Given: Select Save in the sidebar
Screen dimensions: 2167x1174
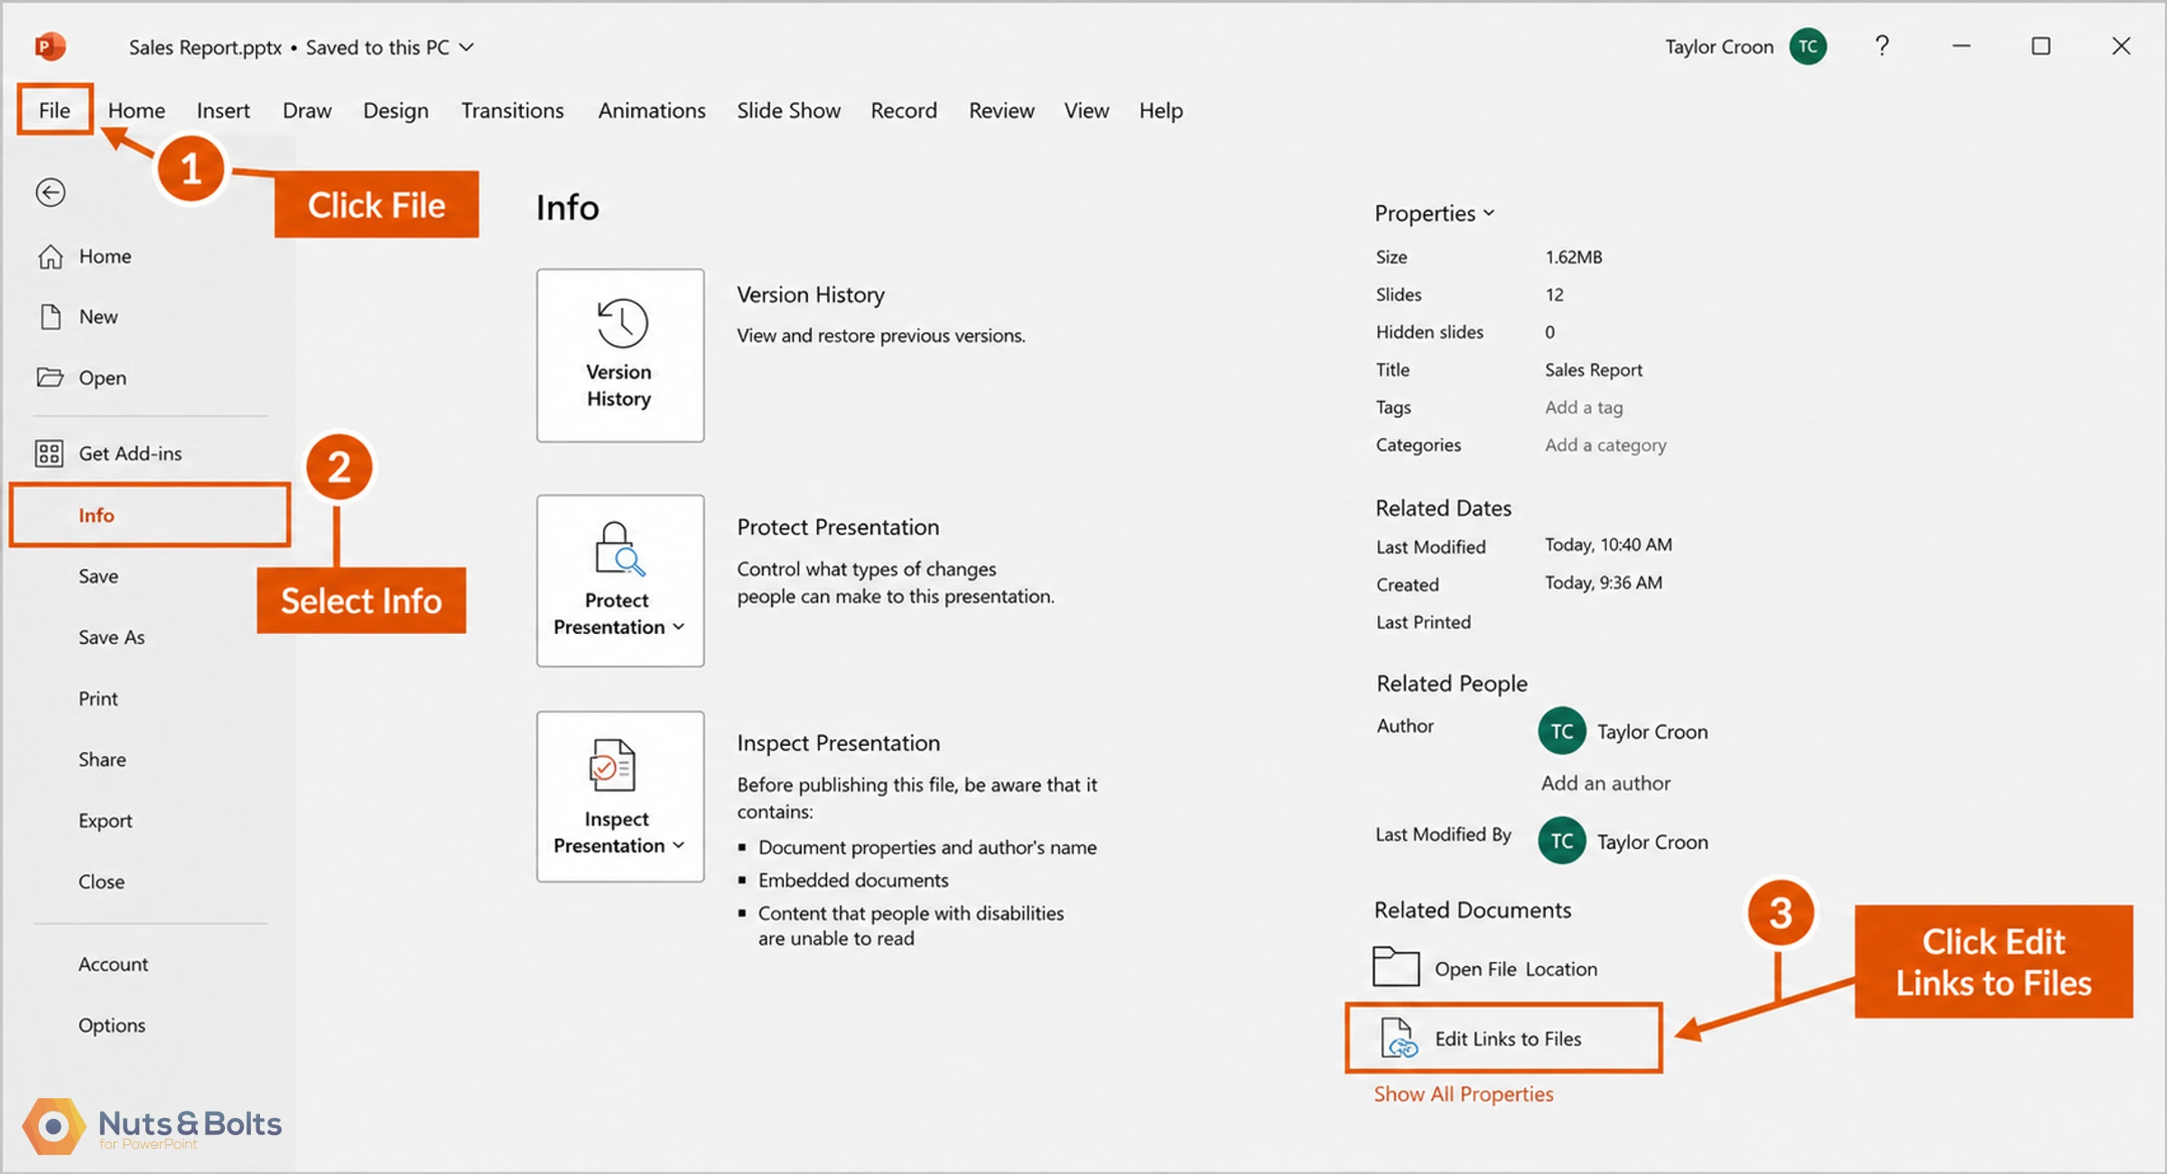Looking at the screenshot, I should click(98, 576).
